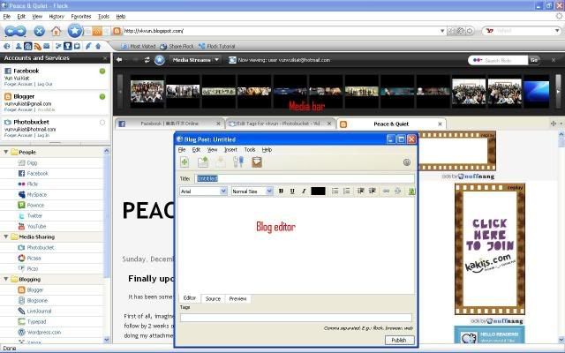Open the Favorites menu in Flock
The height and width of the screenshot is (353, 565).
[x=81, y=17]
